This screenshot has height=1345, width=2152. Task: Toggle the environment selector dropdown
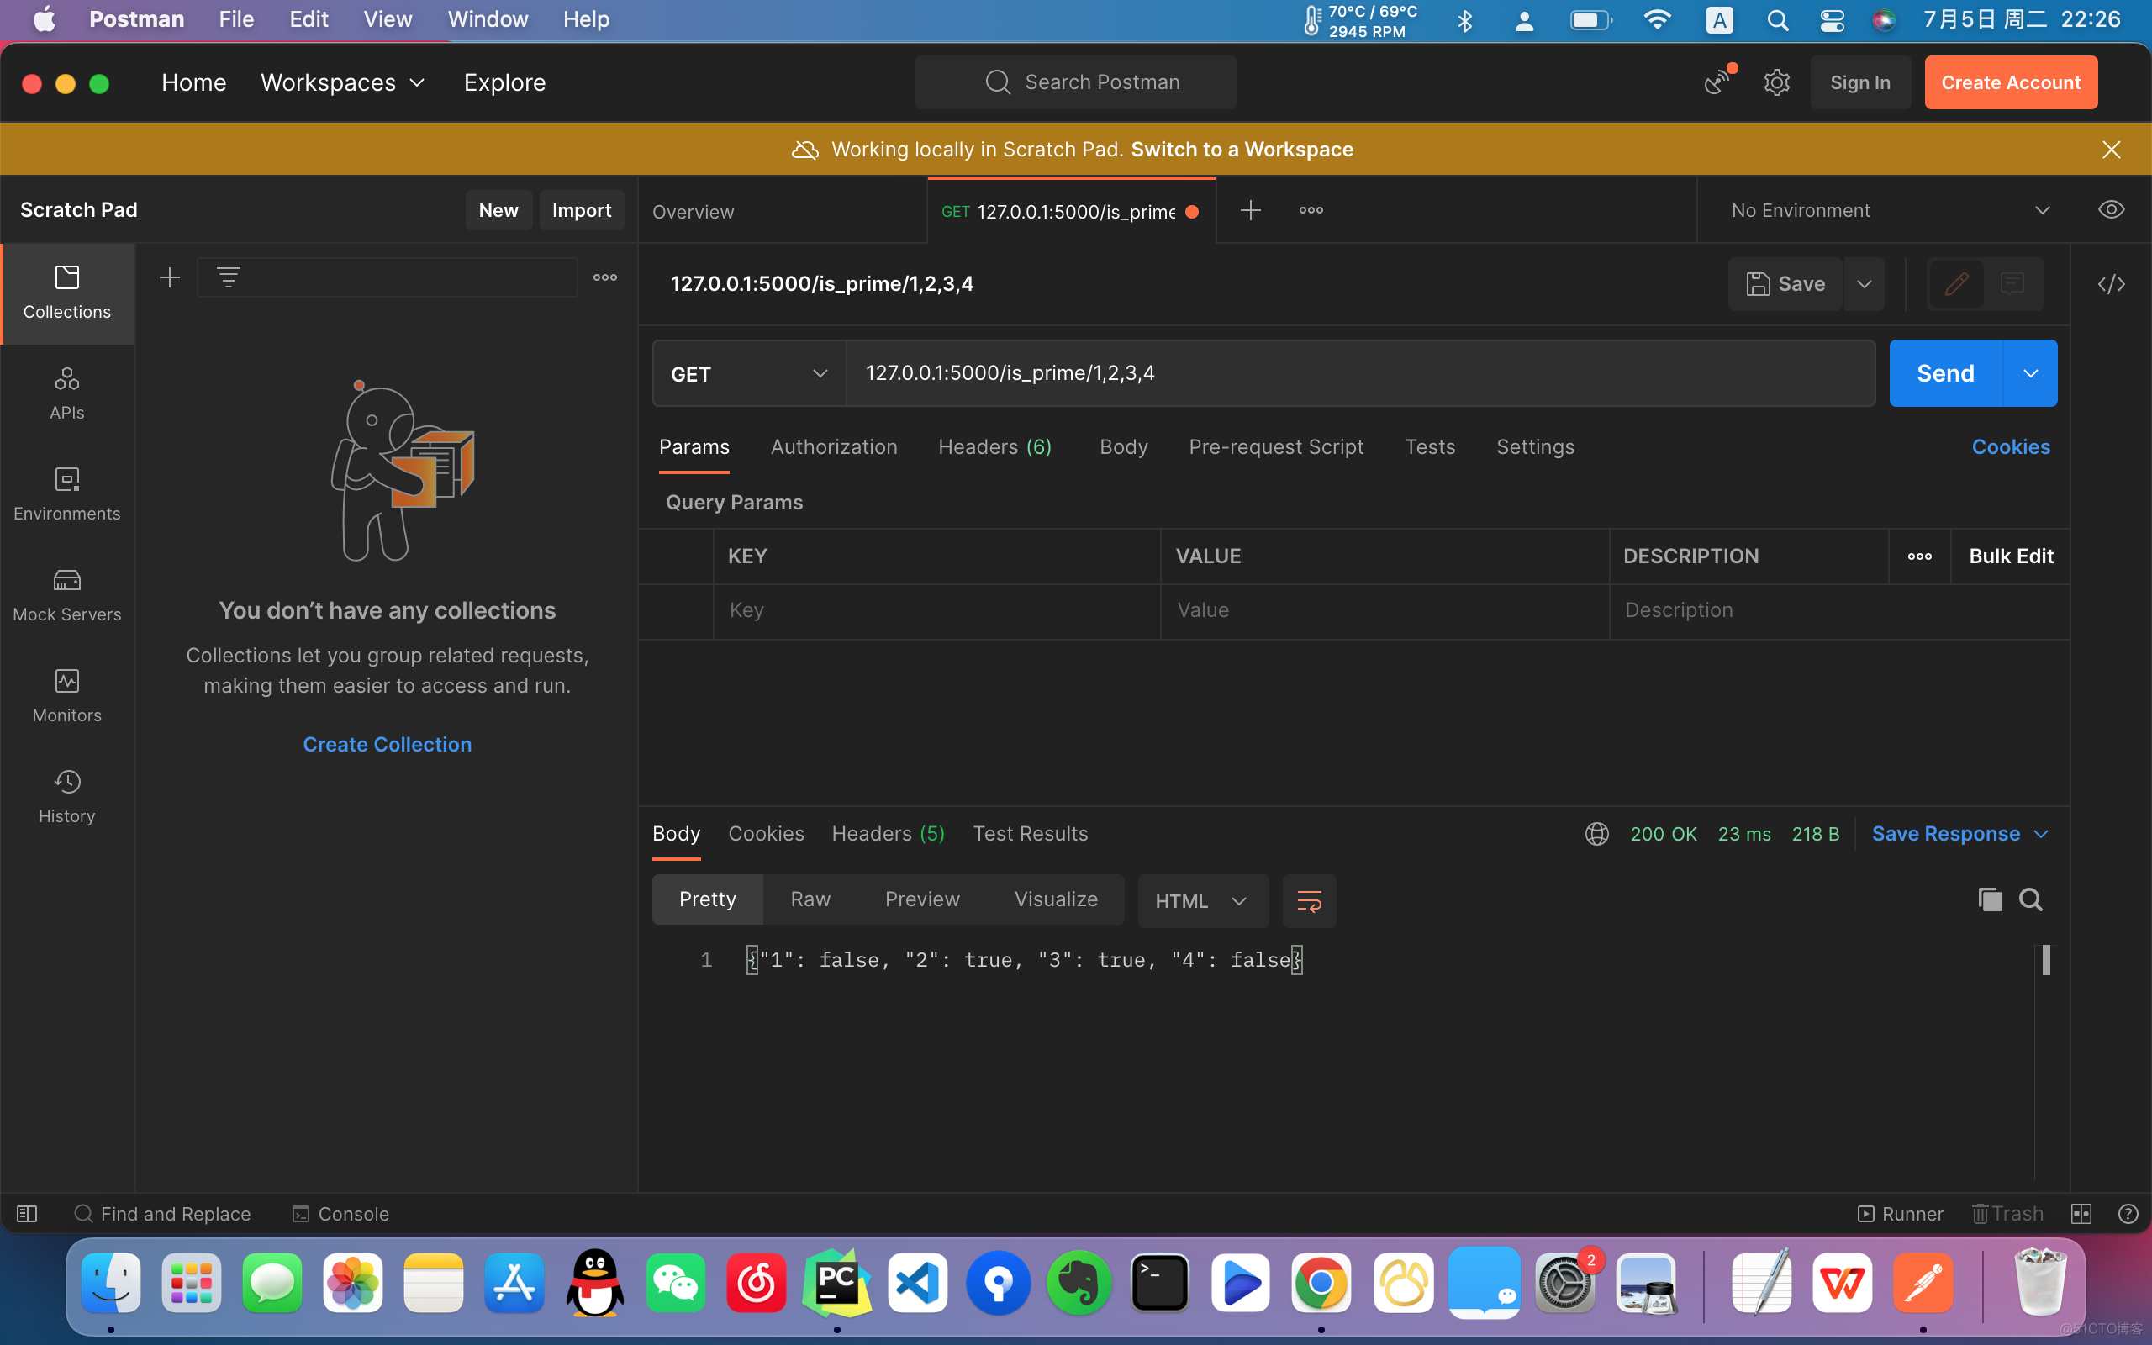pyautogui.click(x=2040, y=209)
